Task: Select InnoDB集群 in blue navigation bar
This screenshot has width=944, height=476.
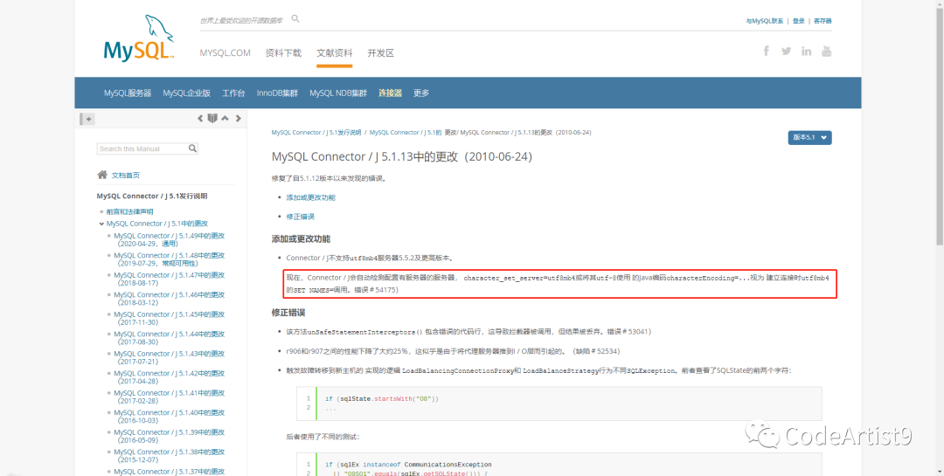Action: coord(277,93)
